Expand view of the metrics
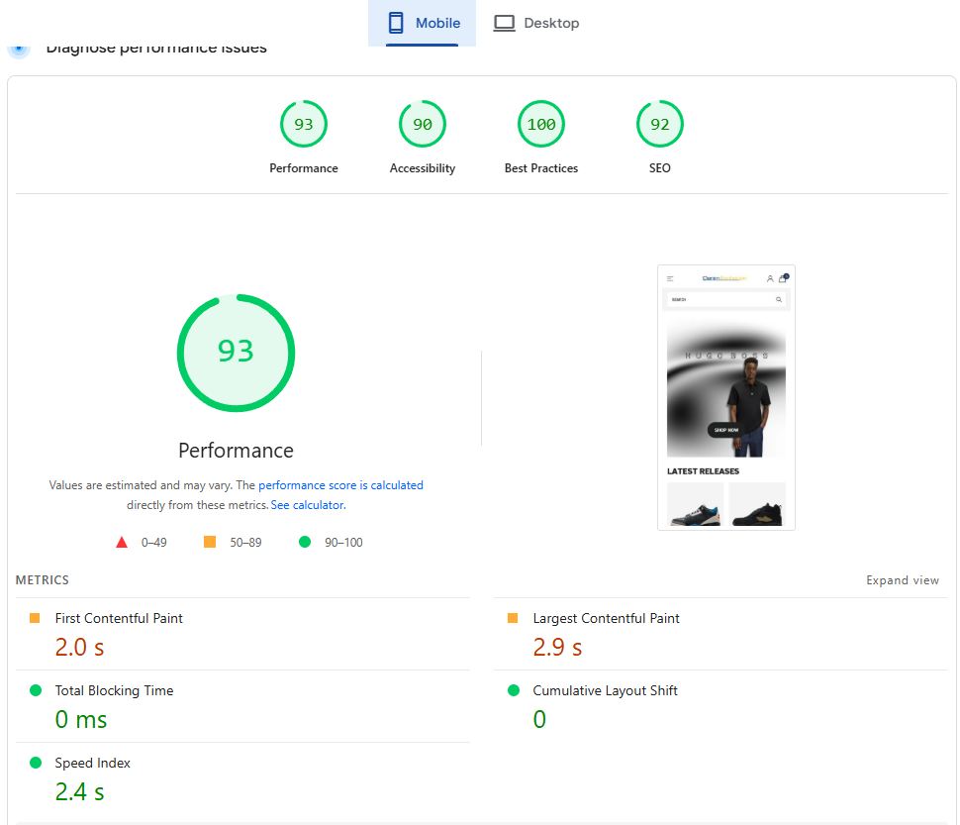This screenshot has height=825, width=960. point(902,580)
